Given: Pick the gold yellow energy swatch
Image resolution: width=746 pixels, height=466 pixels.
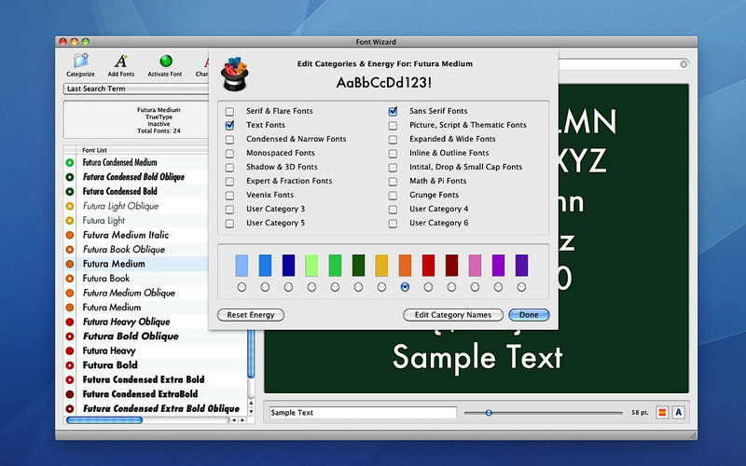Looking at the screenshot, I should [x=381, y=266].
